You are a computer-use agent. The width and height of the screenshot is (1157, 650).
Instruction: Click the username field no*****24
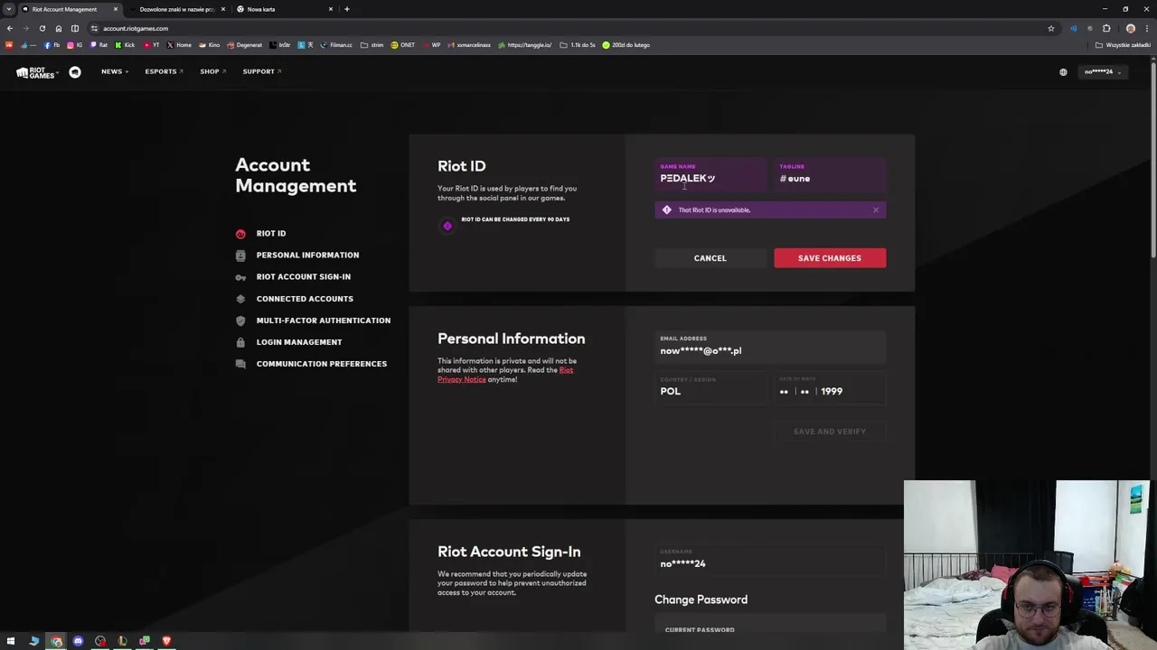tap(770, 560)
